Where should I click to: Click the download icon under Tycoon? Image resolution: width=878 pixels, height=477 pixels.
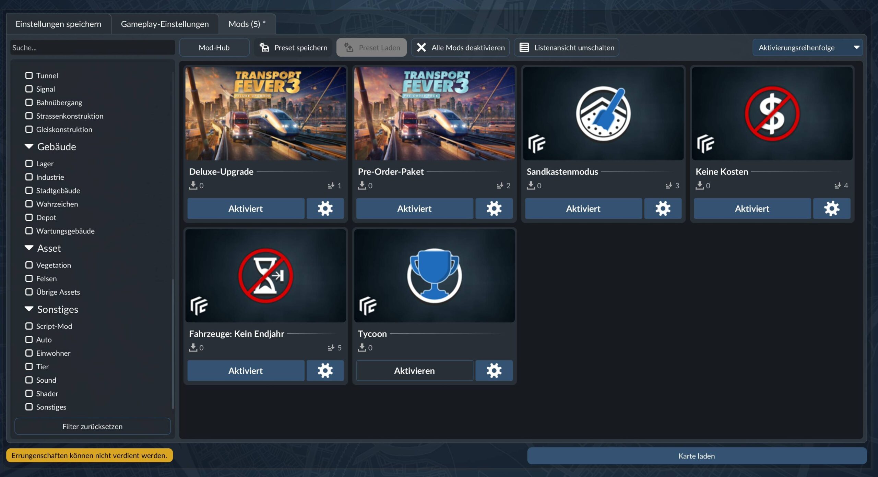(362, 348)
